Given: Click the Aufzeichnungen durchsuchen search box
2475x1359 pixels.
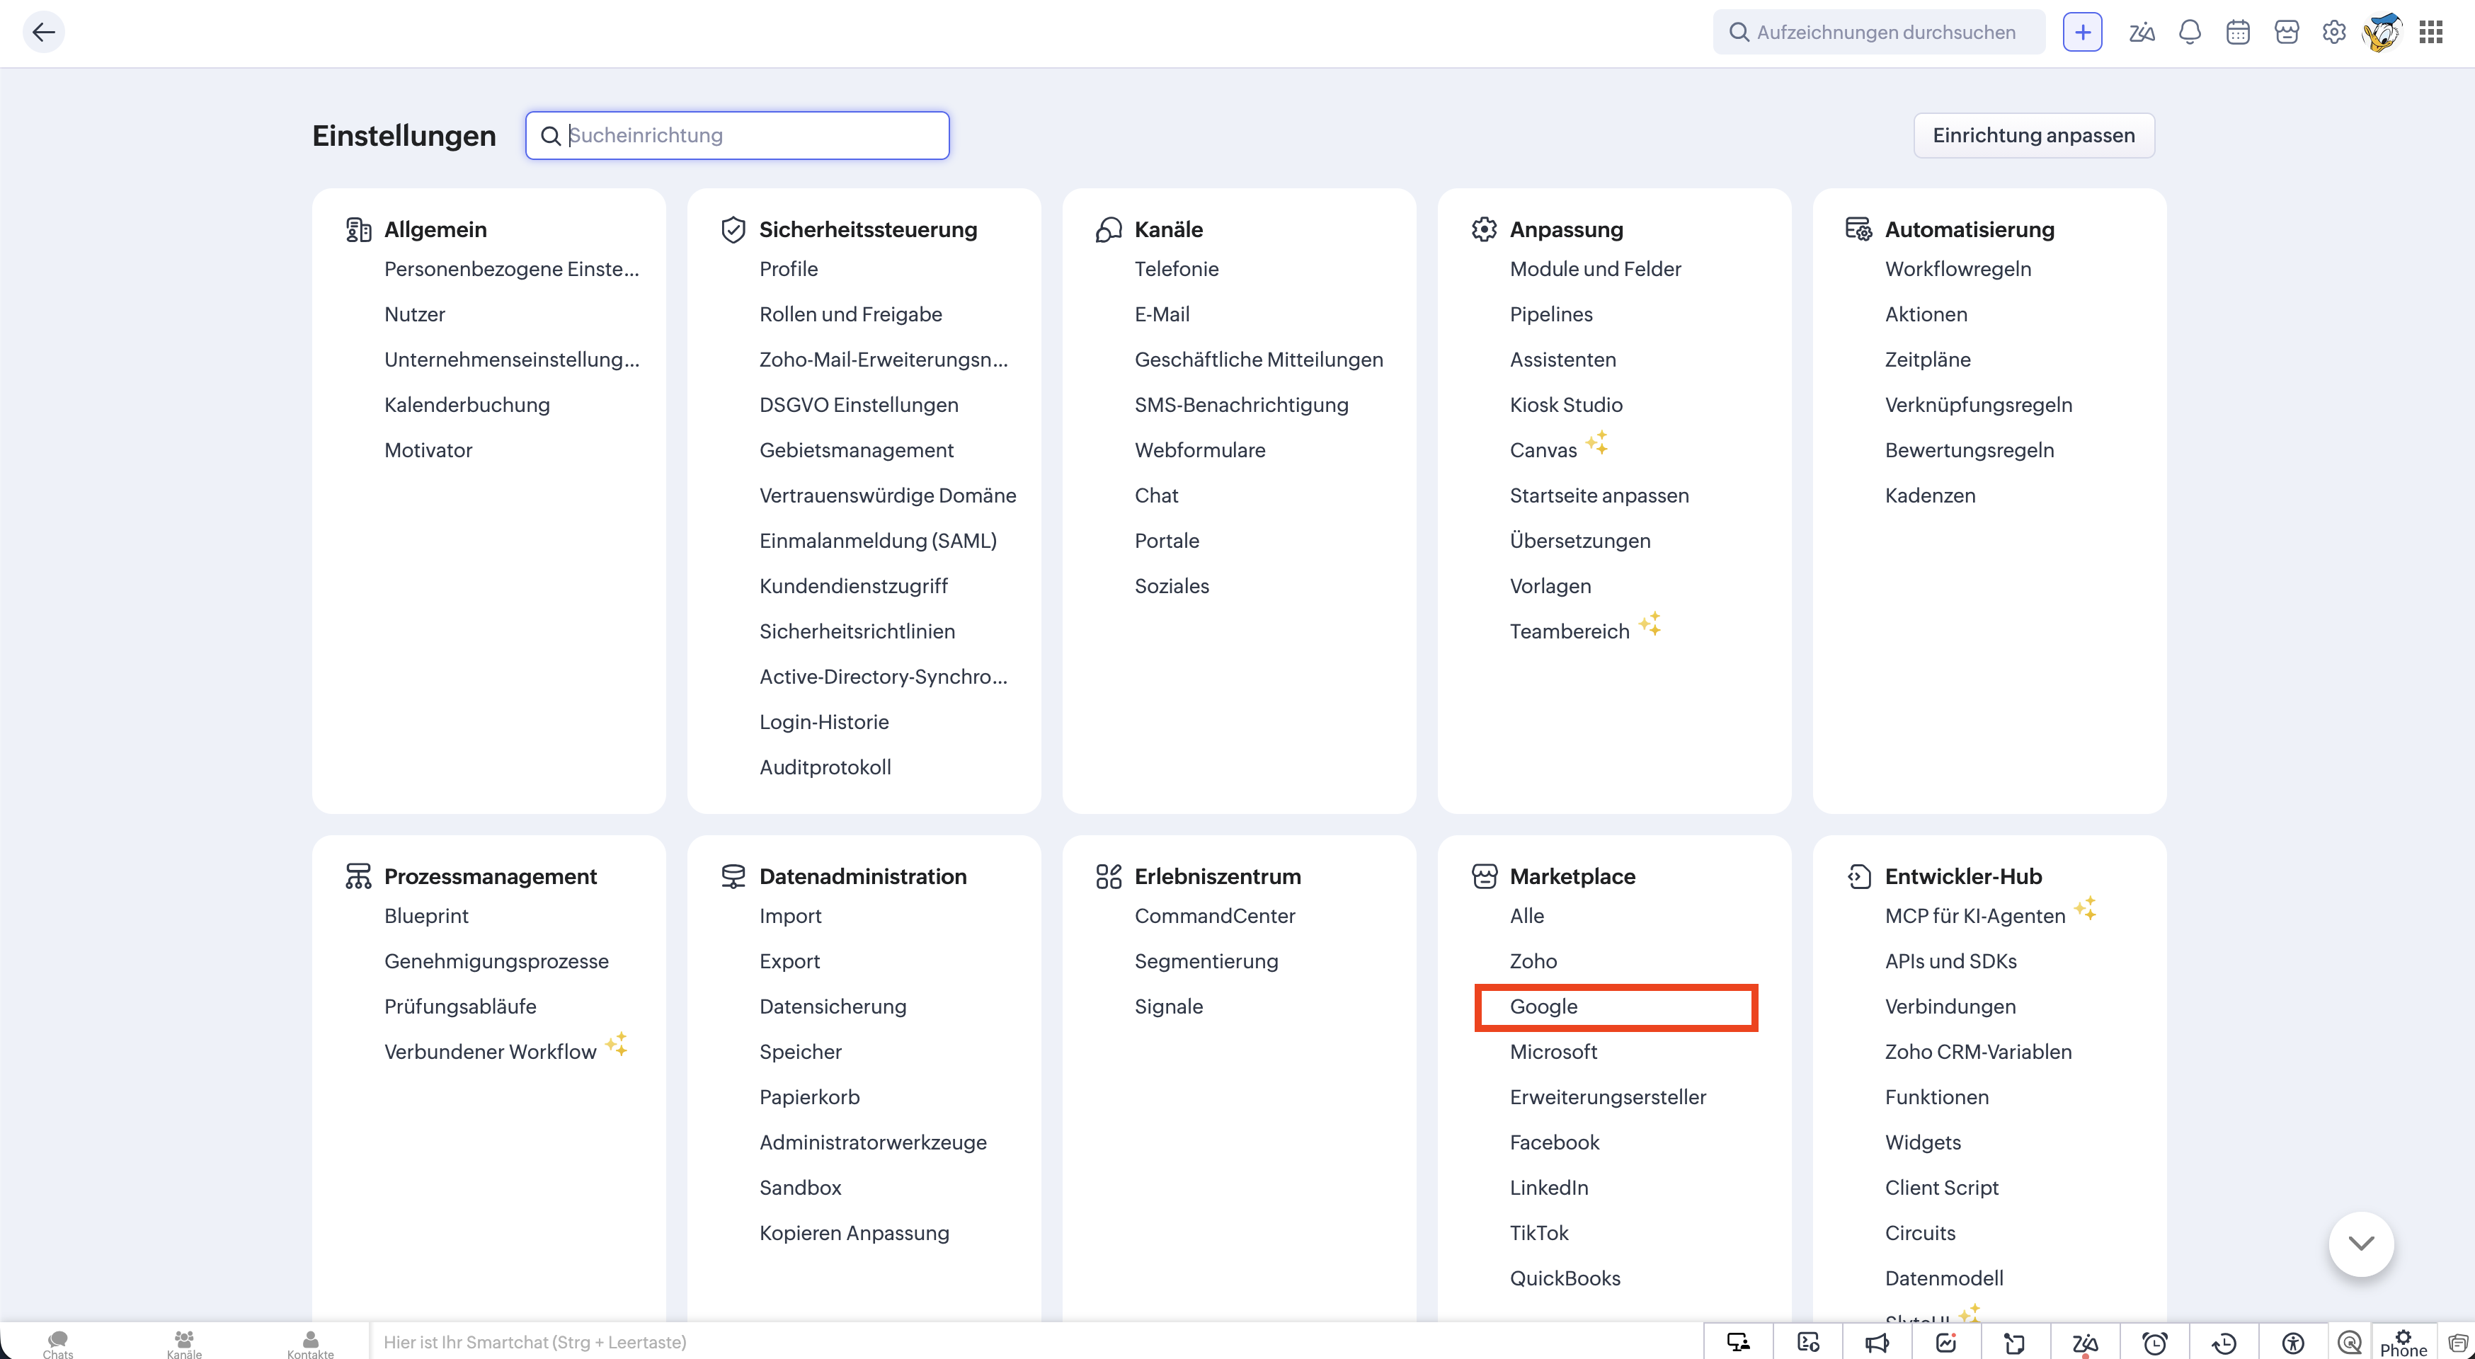Looking at the screenshot, I should point(1878,32).
